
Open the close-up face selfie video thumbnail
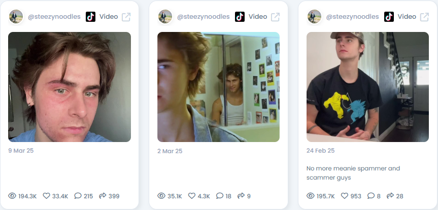70,87
